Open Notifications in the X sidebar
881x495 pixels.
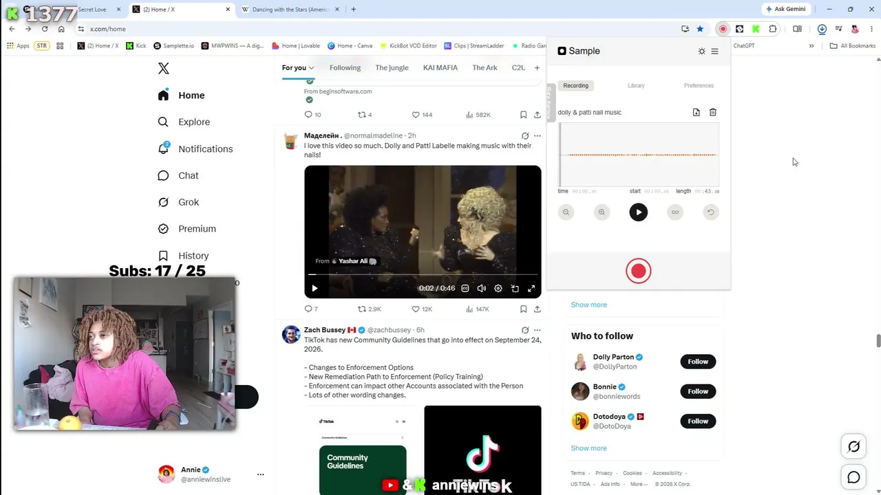[x=195, y=148]
